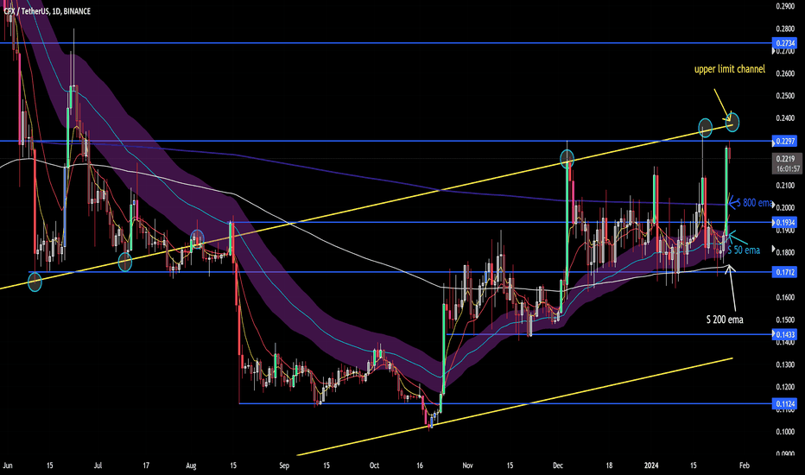
Task: Click the Feb label on time axis
Action: 744,465
